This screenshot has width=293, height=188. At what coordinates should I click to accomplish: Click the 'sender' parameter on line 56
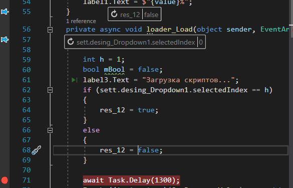(x=239, y=30)
